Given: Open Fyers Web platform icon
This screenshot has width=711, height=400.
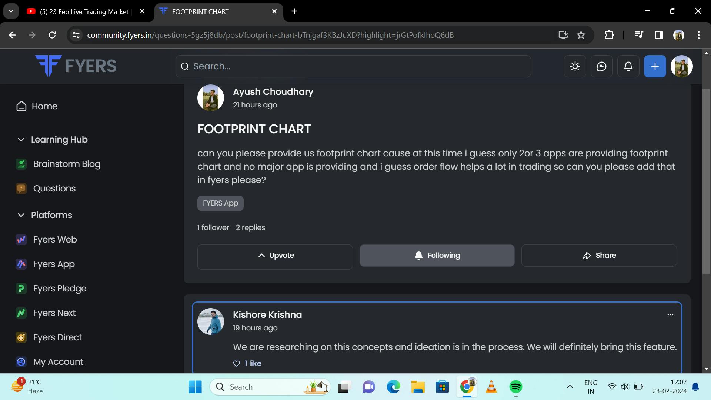Looking at the screenshot, I should point(21,240).
